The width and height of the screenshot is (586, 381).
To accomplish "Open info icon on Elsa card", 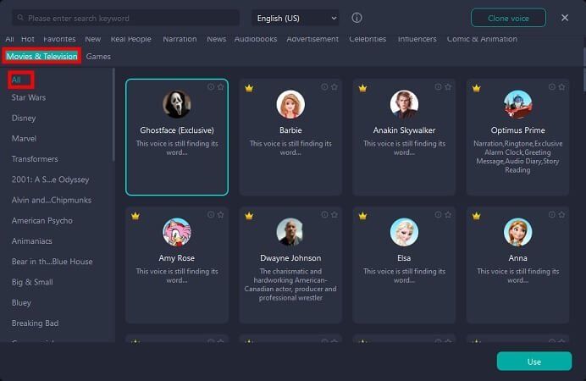I will tap(438, 214).
